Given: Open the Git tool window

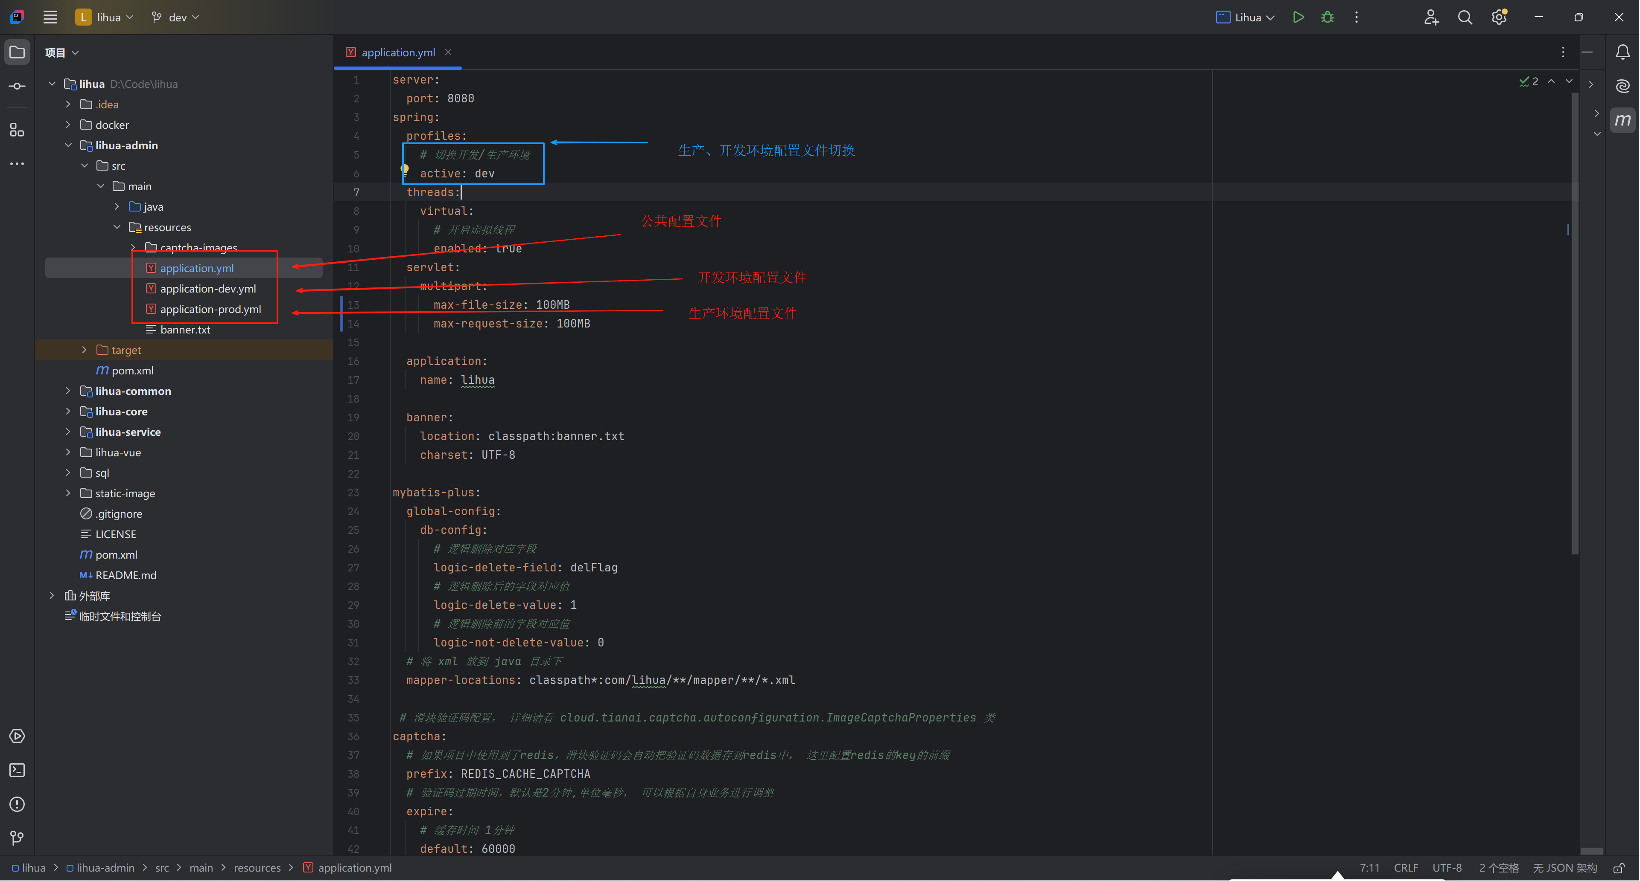Looking at the screenshot, I should click(17, 838).
